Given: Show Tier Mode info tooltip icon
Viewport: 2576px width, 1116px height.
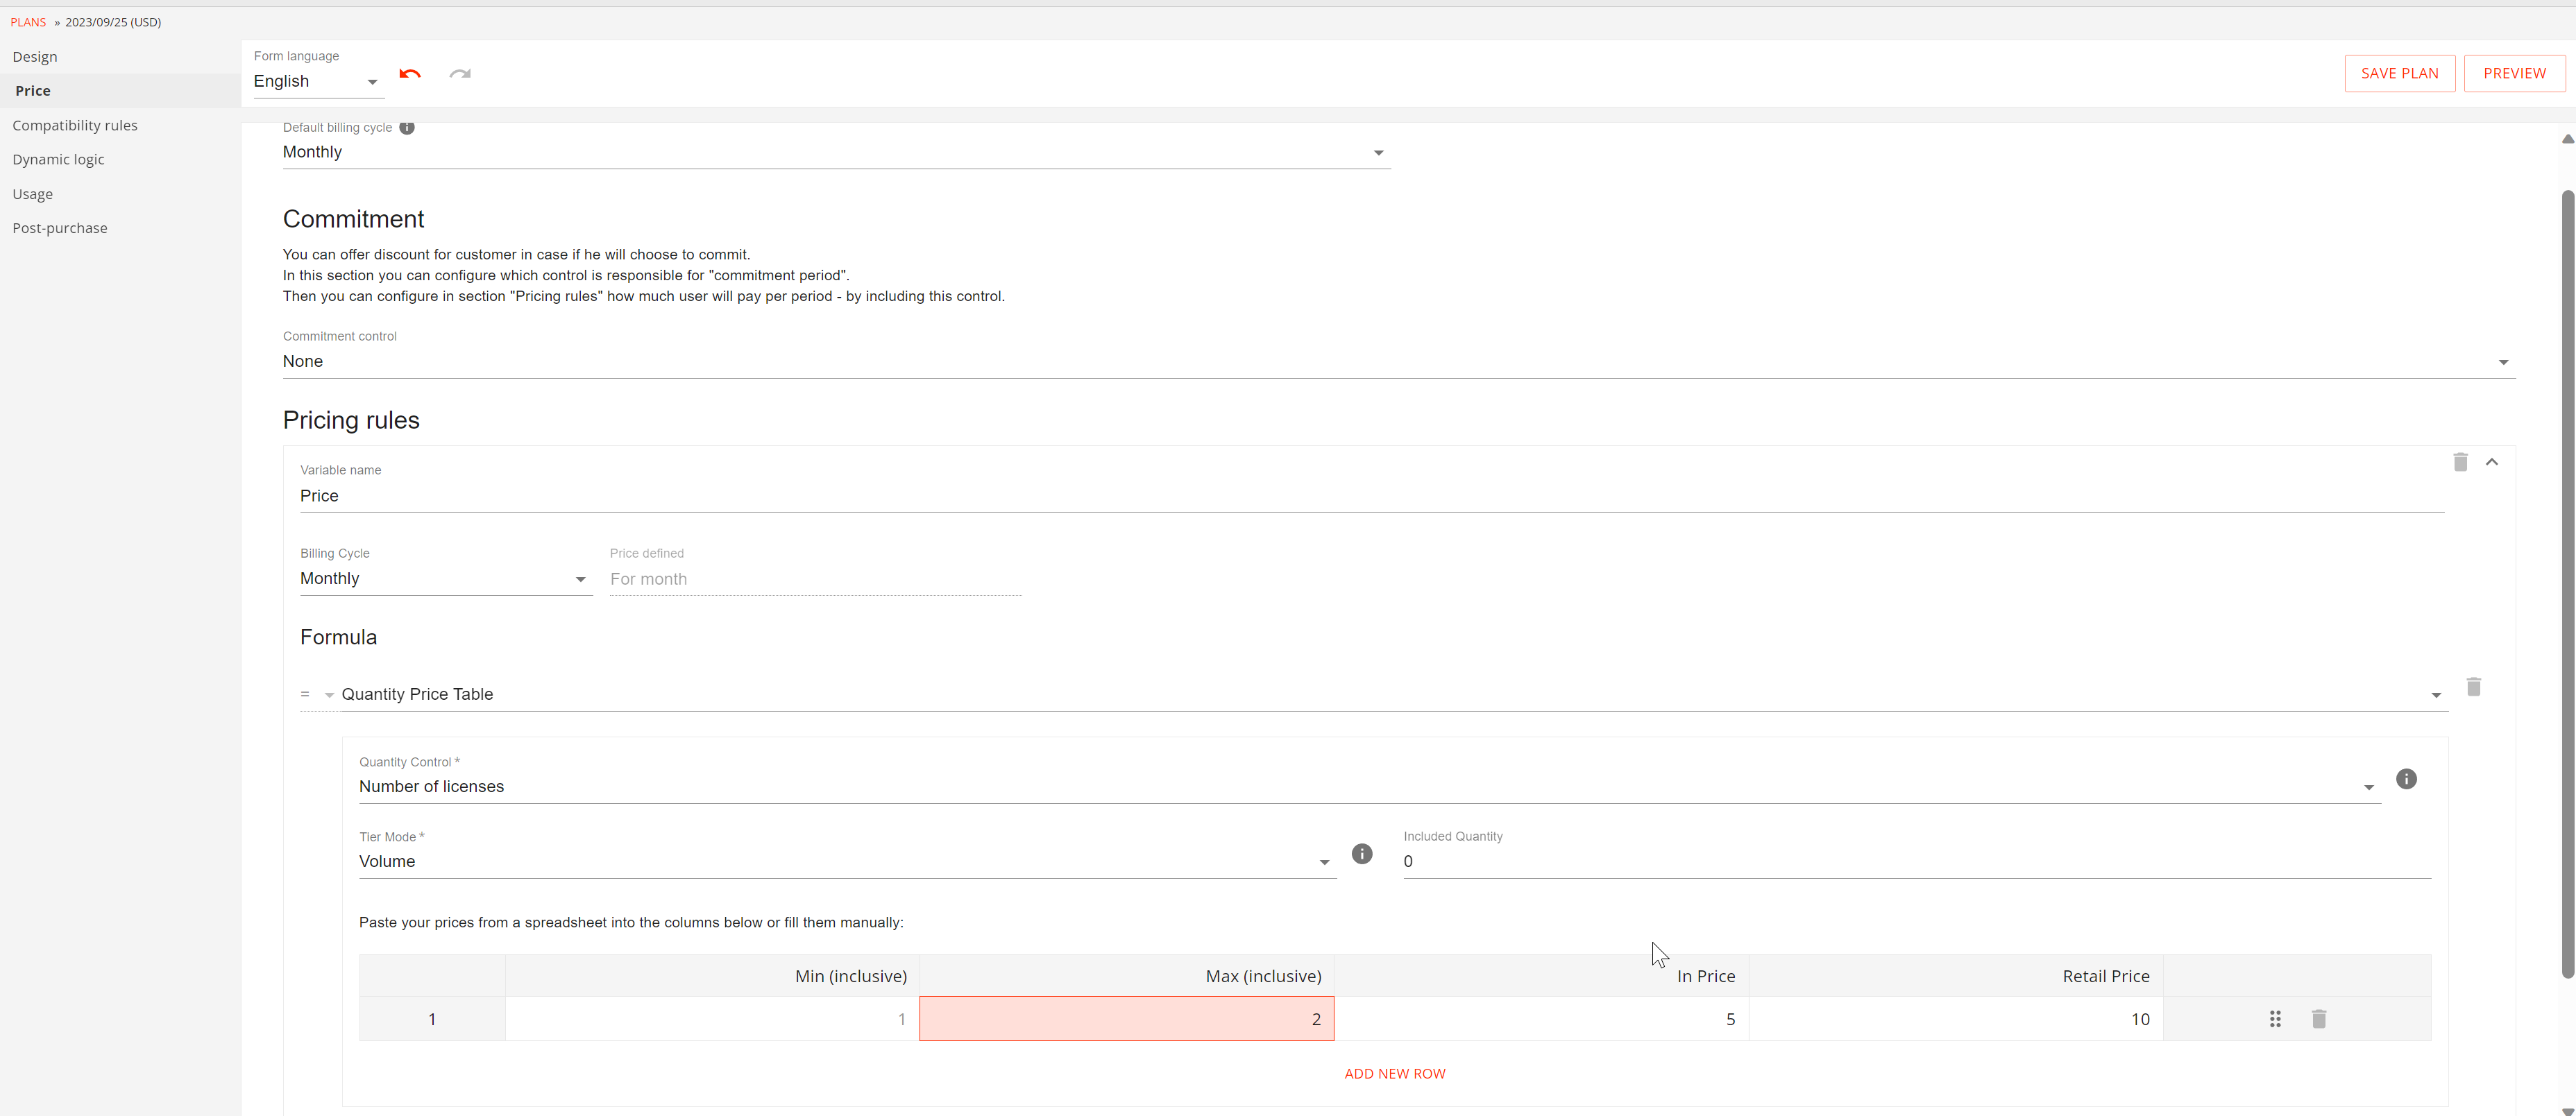Looking at the screenshot, I should point(1362,853).
